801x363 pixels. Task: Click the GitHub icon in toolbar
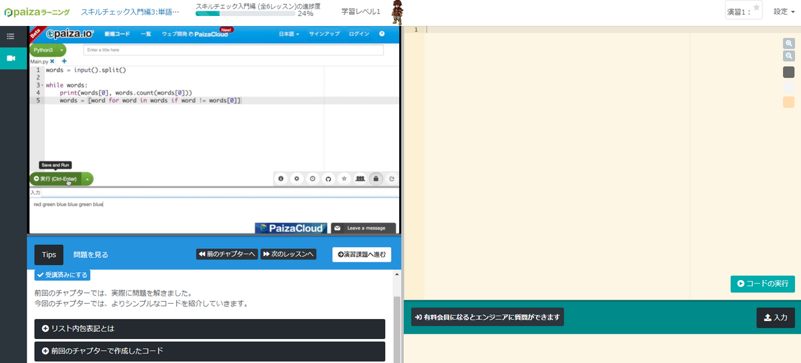point(328,179)
